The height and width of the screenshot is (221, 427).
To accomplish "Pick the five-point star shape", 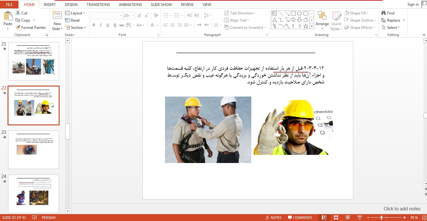I will pyautogui.click(x=306, y=26).
